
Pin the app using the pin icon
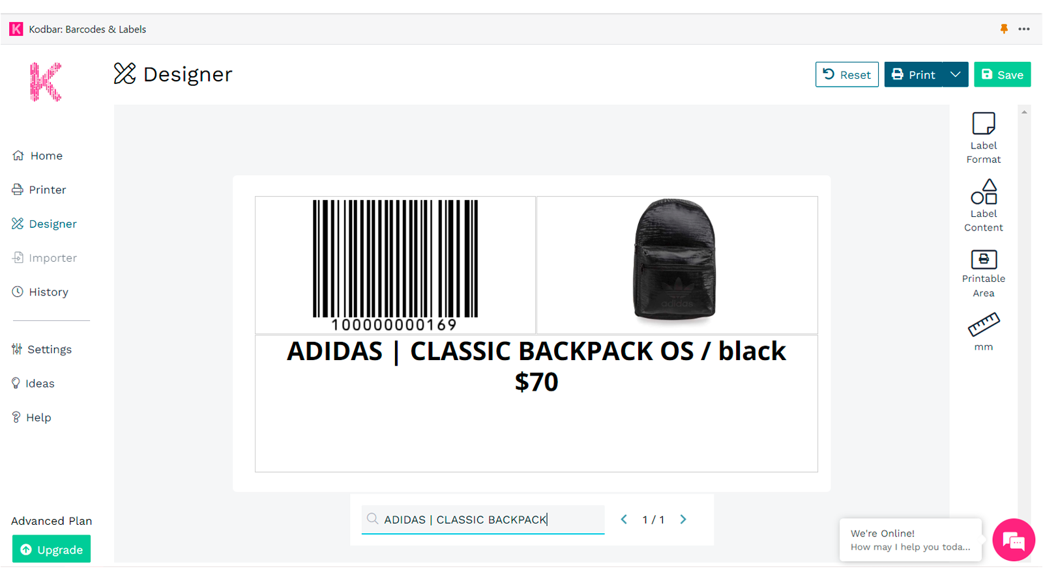[x=1005, y=29]
